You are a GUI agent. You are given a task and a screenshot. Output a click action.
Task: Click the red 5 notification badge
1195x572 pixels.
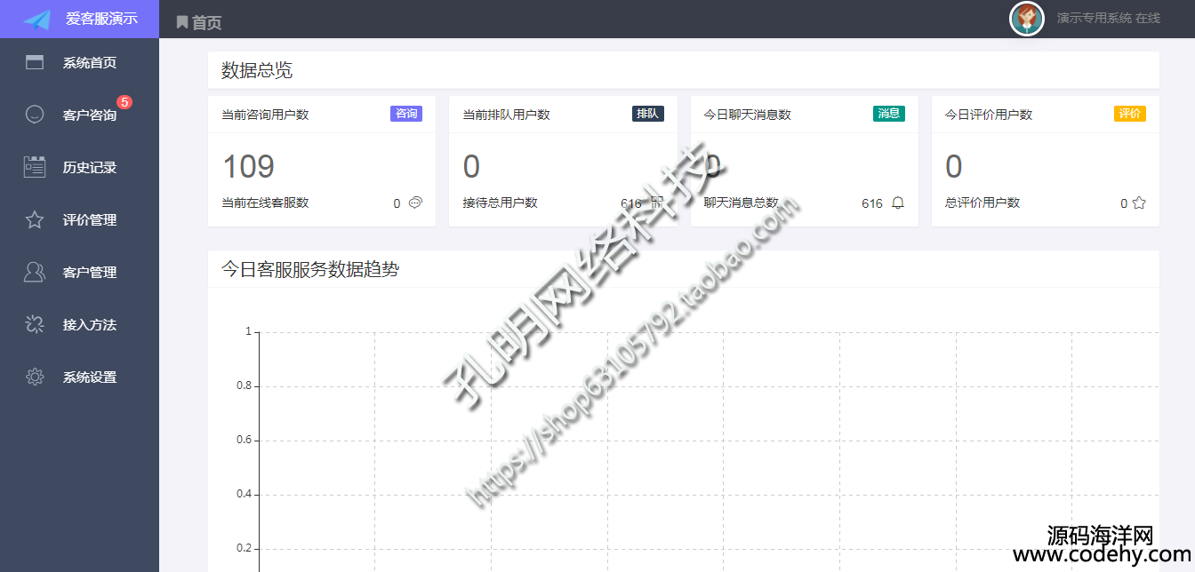click(x=124, y=102)
